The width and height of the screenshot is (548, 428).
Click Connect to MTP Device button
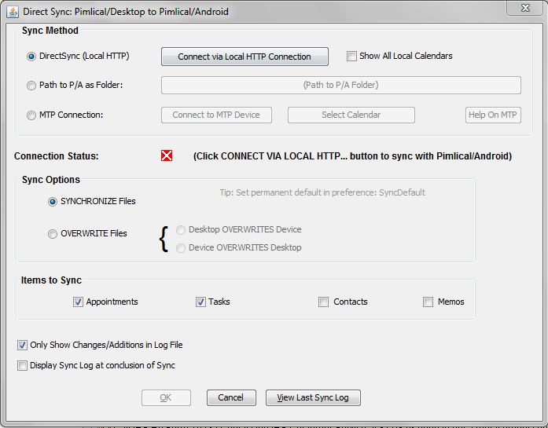tap(216, 115)
